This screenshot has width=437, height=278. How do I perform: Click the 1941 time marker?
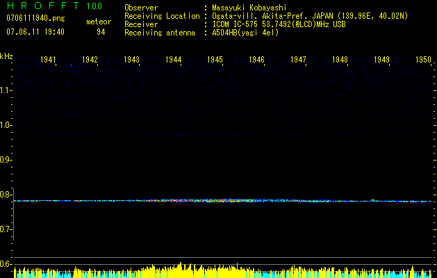tap(48, 60)
